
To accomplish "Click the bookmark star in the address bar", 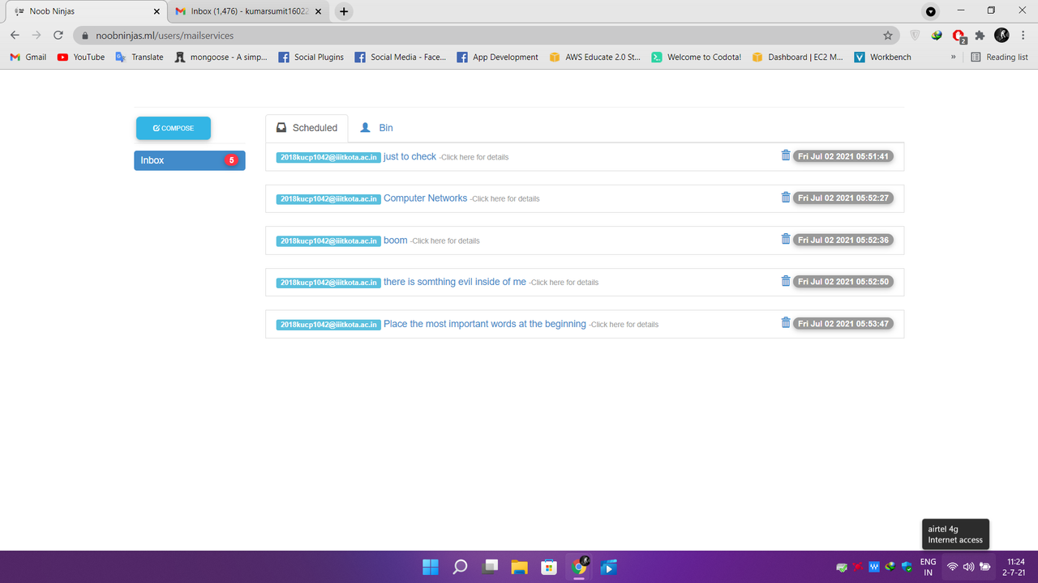I will click(x=888, y=35).
